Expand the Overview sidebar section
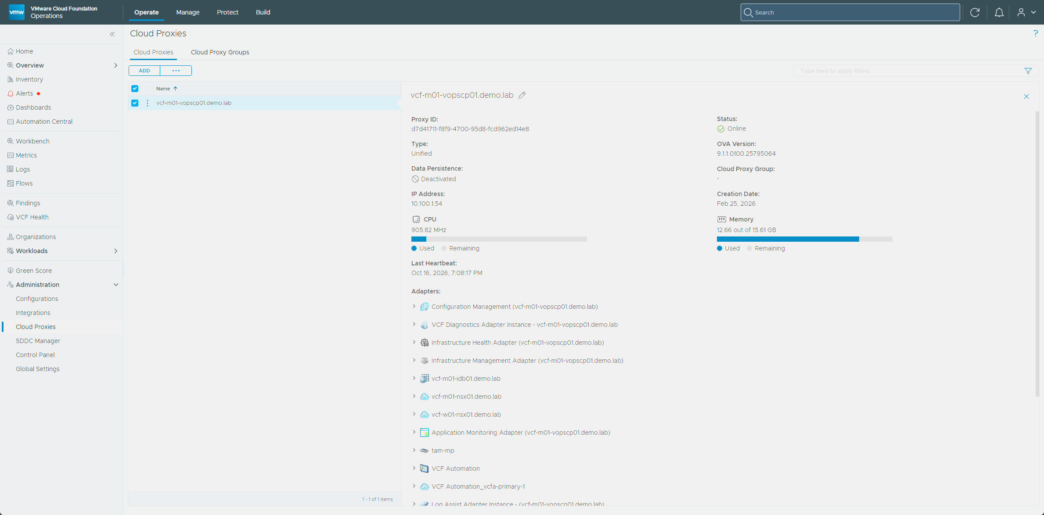 coord(116,65)
